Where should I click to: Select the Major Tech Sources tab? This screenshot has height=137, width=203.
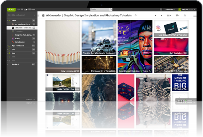[x=18, y=46]
